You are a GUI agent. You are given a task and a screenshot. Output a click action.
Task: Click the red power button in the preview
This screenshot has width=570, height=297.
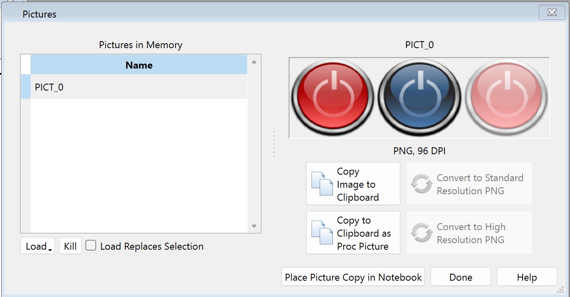pyautogui.click(x=332, y=97)
